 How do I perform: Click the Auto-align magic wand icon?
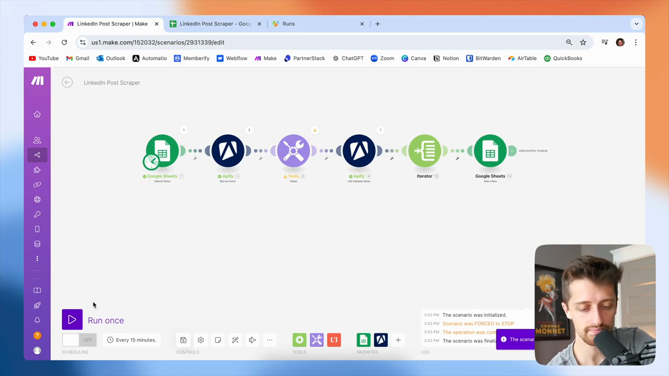235,340
